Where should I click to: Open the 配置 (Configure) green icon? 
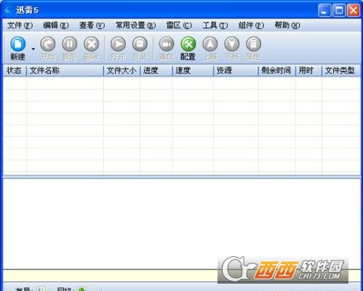188,44
